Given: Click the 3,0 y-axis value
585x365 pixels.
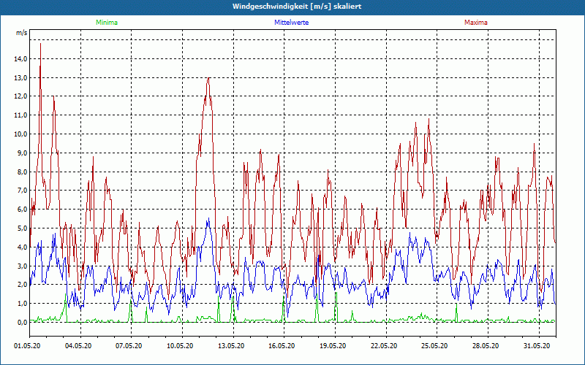Looking at the screenshot, I should click(23, 266).
